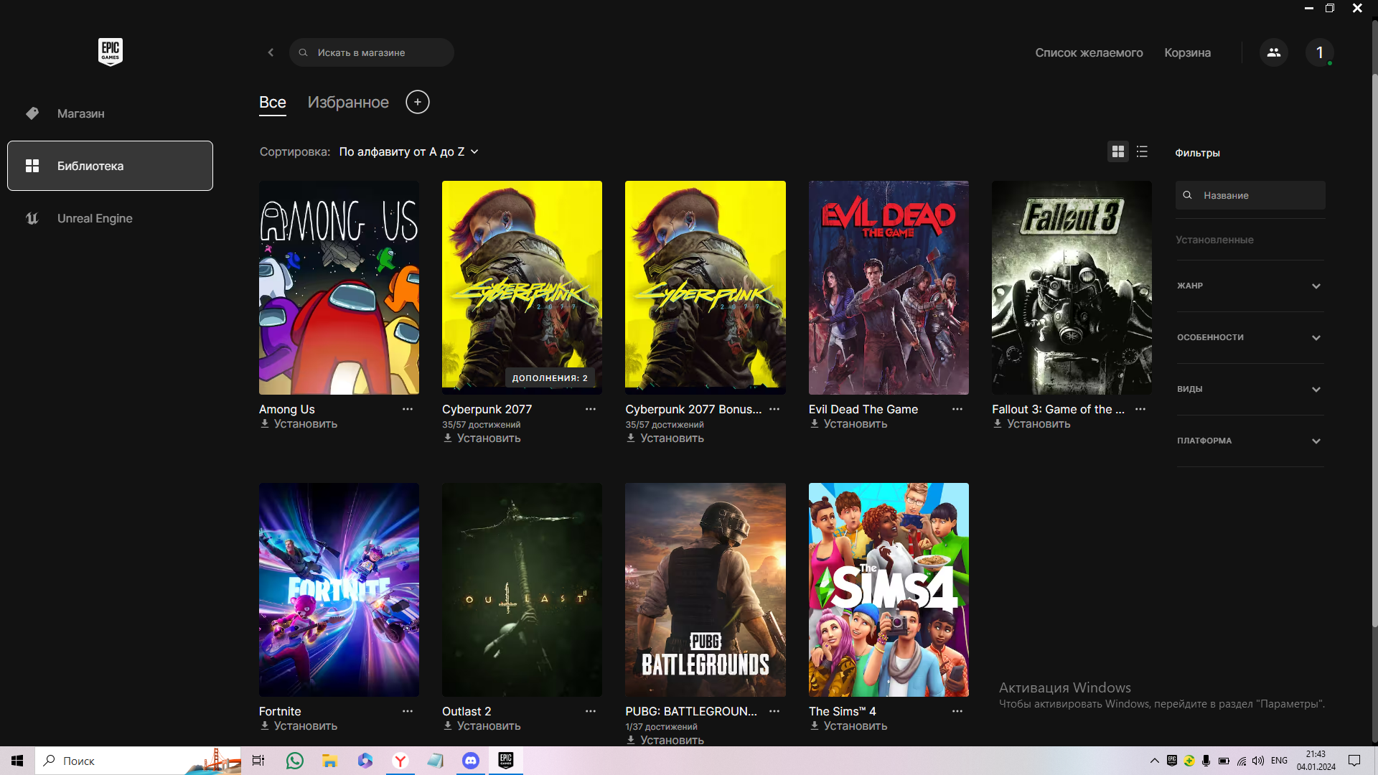Open Task View on the taskbar

click(258, 761)
